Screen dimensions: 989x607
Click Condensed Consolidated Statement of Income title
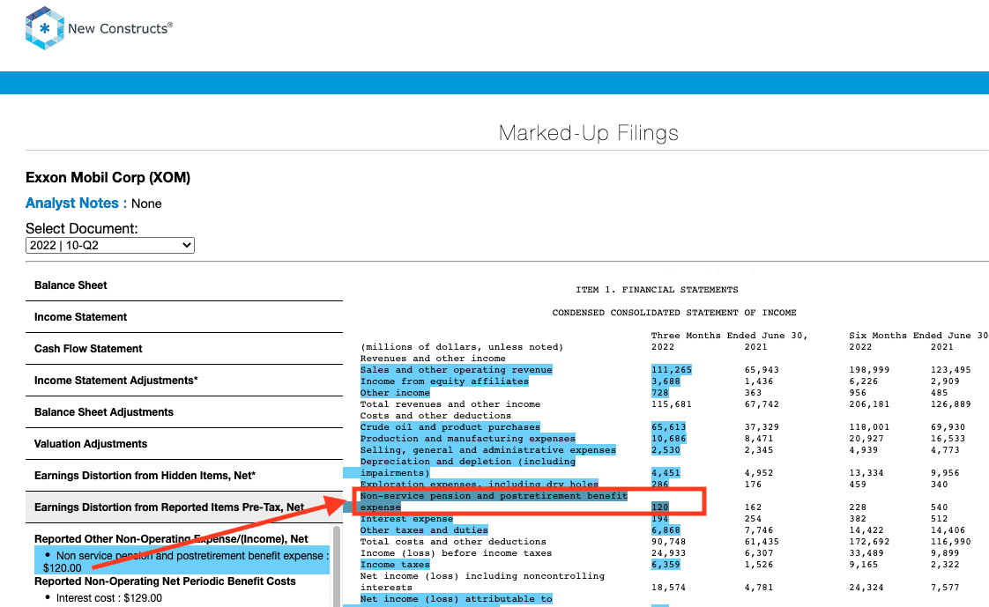pyautogui.click(x=674, y=313)
